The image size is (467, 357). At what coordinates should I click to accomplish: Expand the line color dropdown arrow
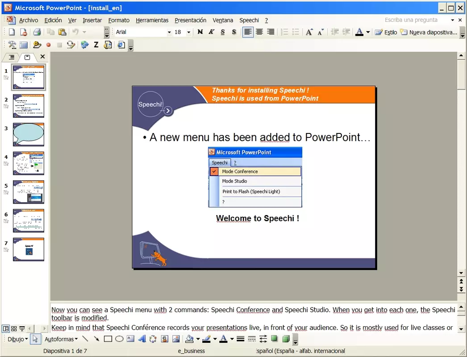coord(215,339)
